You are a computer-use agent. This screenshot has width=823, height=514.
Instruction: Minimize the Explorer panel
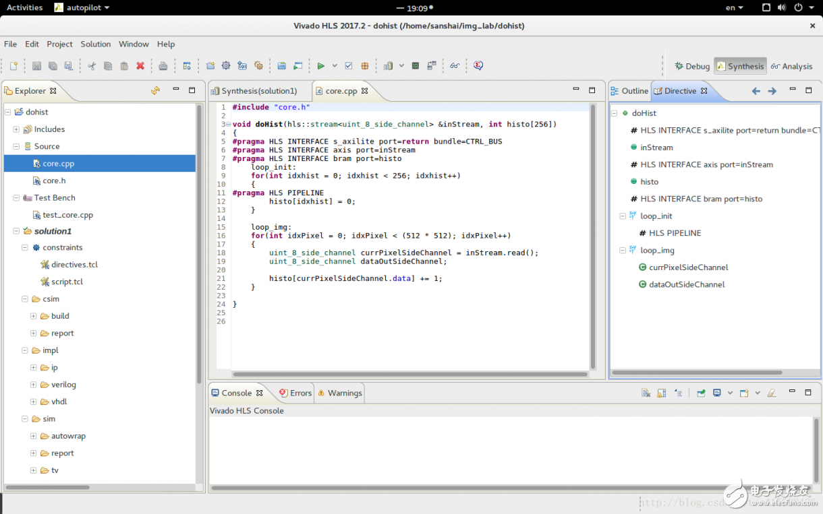pos(175,90)
